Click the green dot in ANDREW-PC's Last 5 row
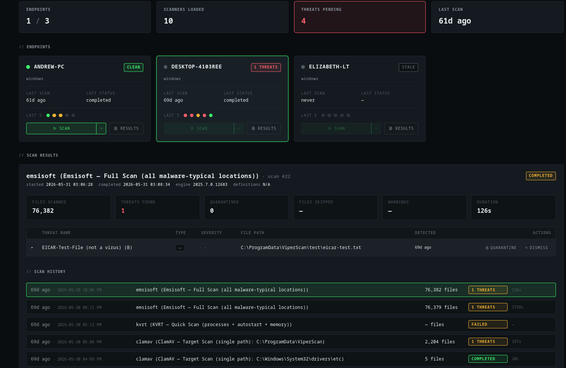The width and height of the screenshot is (566, 368). [48, 116]
